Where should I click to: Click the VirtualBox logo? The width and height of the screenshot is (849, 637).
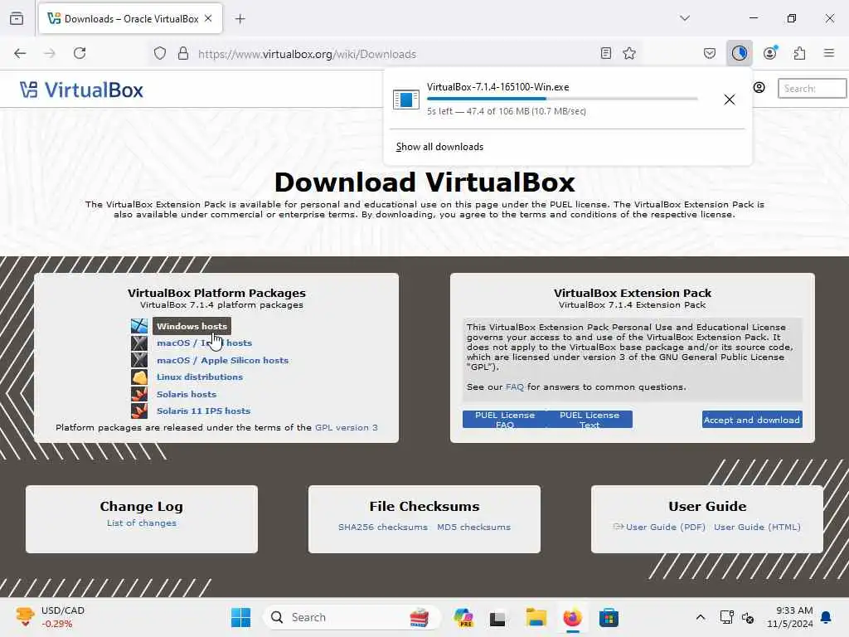point(82,90)
